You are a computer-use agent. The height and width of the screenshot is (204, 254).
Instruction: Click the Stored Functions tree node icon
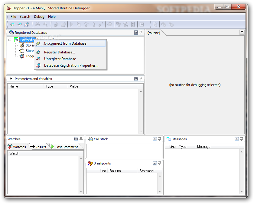pos(22,51)
